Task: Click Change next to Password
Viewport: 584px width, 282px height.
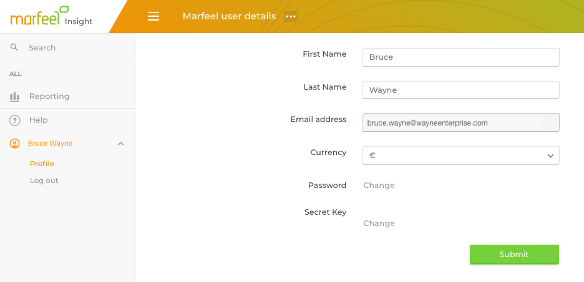Action: [379, 186]
